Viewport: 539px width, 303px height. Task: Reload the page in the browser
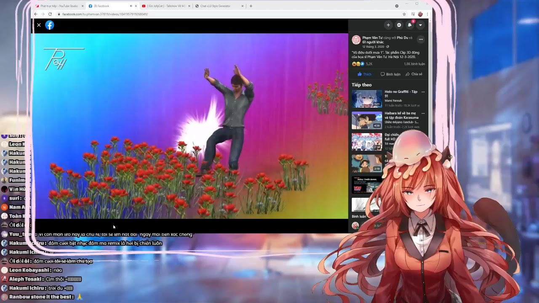point(50,14)
